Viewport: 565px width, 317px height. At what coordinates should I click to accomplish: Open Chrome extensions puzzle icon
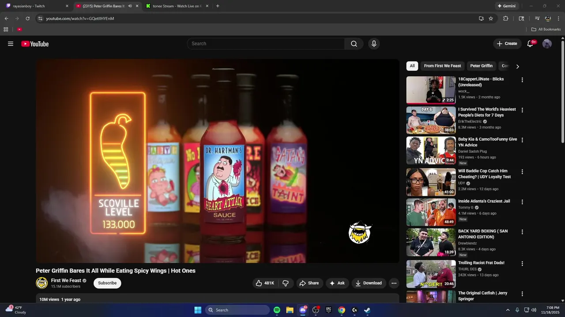pos(506,18)
